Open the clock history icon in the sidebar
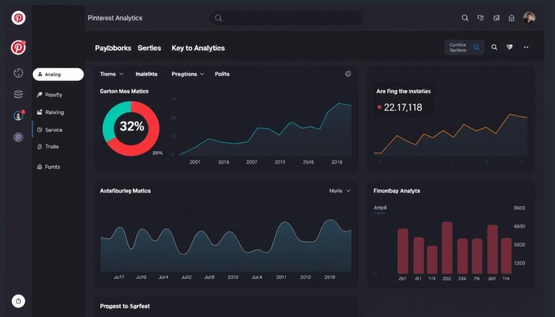555x317 pixels. (18, 72)
